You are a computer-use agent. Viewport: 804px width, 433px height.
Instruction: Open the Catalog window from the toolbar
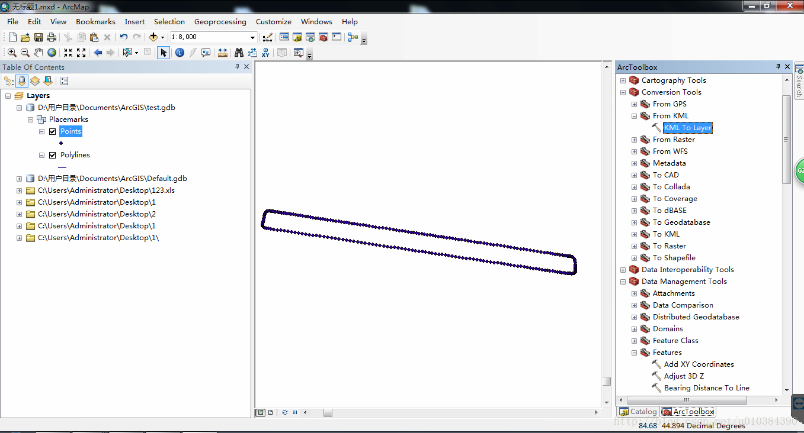[x=297, y=37]
